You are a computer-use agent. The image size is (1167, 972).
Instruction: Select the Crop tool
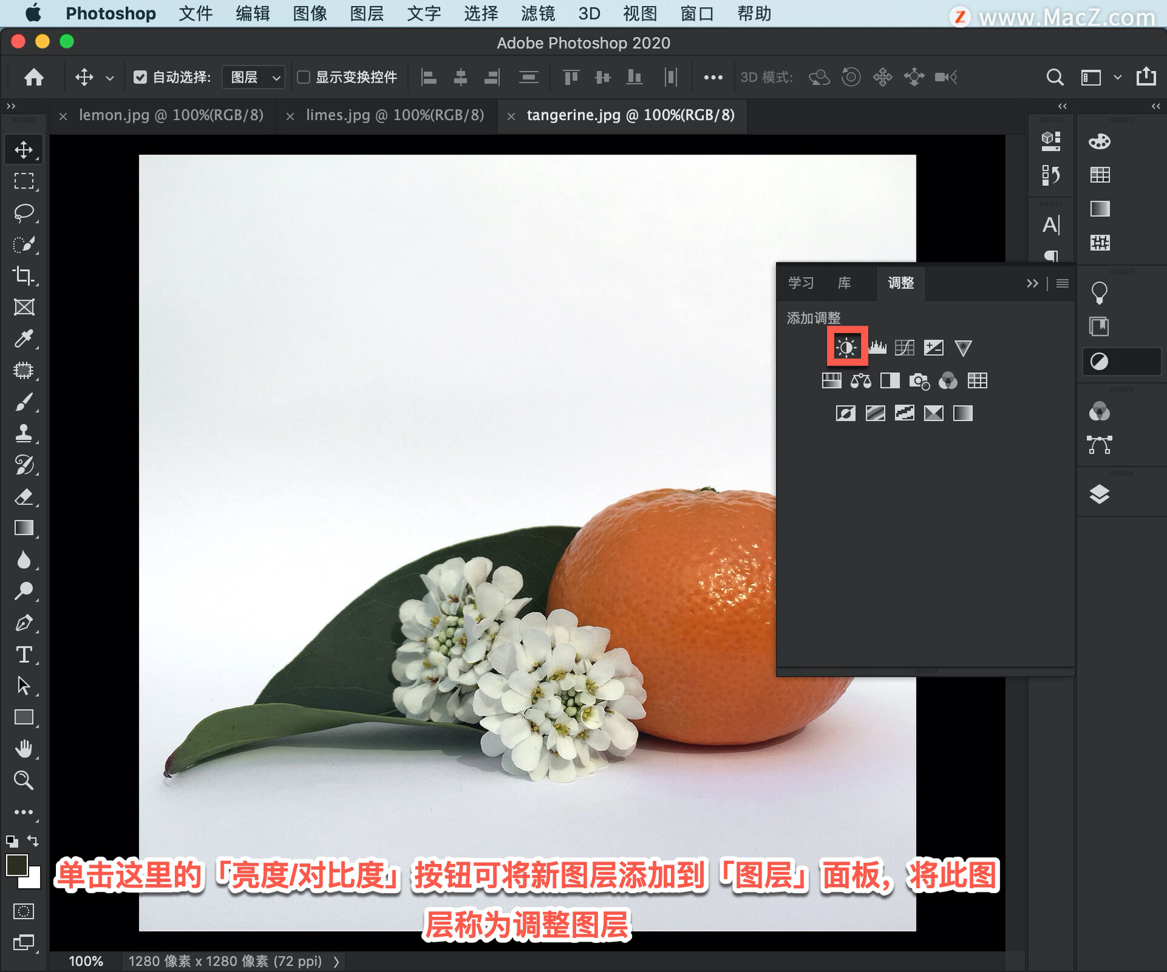point(24,276)
